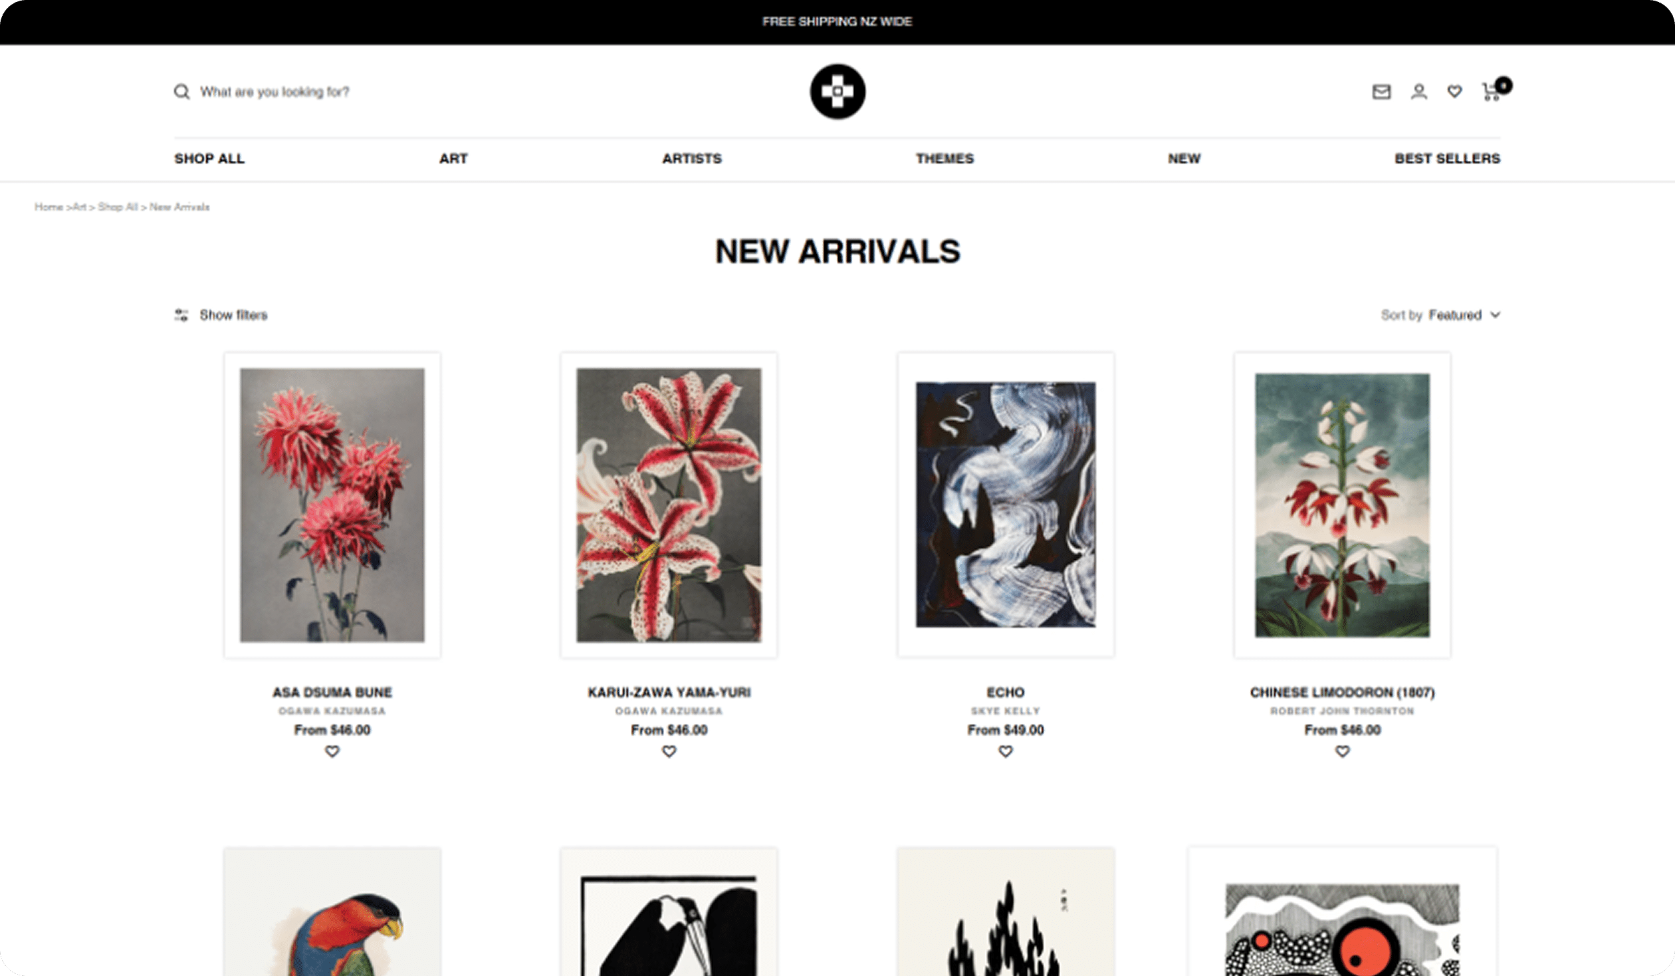1675x976 pixels.
Task: Click the round store logo
Action: pyautogui.click(x=837, y=92)
